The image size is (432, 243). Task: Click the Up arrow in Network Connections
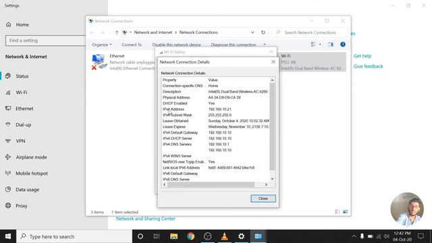[x=117, y=32]
